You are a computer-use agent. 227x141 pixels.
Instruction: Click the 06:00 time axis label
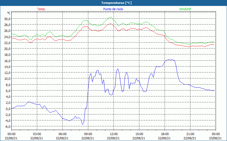62,134
